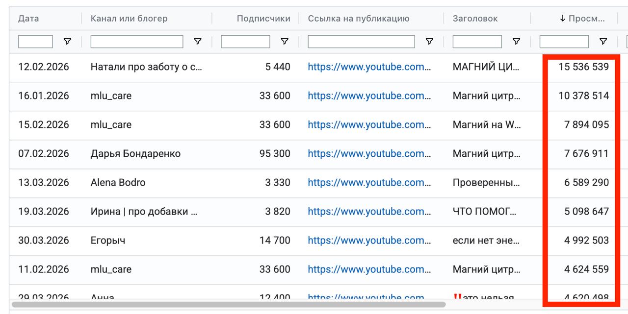Click views value 4 992 503
This screenshot has height=314, width=628.
point(586,241)
